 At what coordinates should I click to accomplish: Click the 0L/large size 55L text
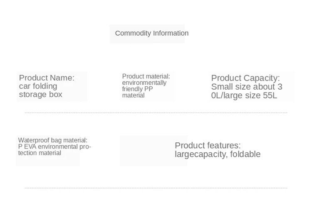244,95
